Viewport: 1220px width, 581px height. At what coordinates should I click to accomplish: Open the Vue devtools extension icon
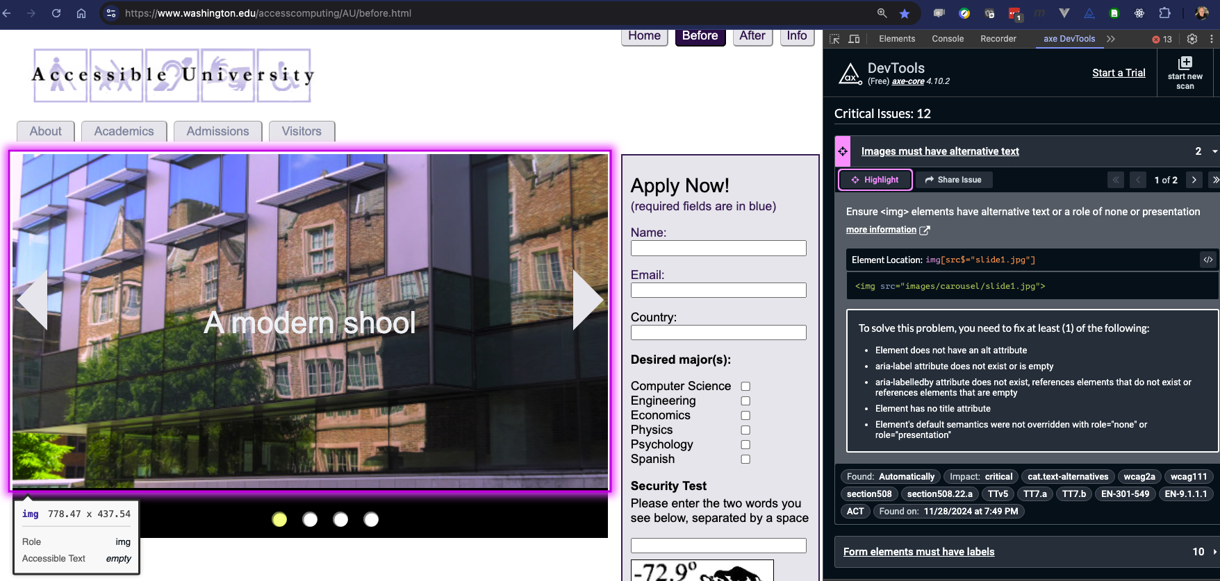pos(1064,13)
